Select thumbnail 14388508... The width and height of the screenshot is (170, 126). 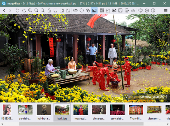click(7, 112)
